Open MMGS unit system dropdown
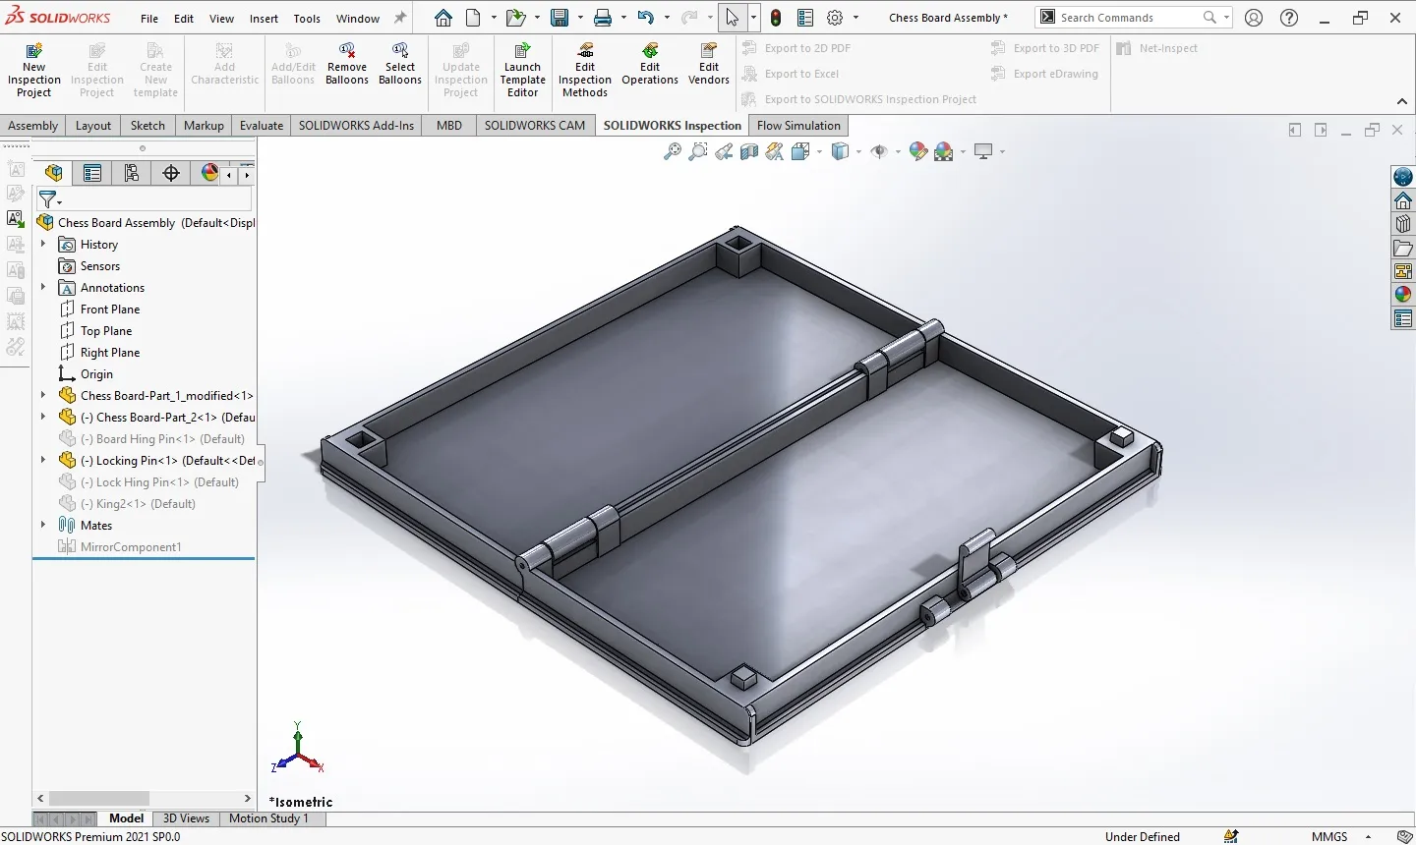 1368,836
